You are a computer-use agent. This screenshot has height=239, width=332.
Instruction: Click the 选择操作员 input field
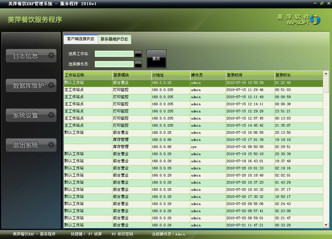[114, 64]
